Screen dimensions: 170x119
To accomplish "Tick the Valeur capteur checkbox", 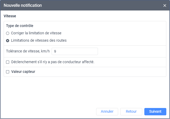I will (x=8, y=72).
